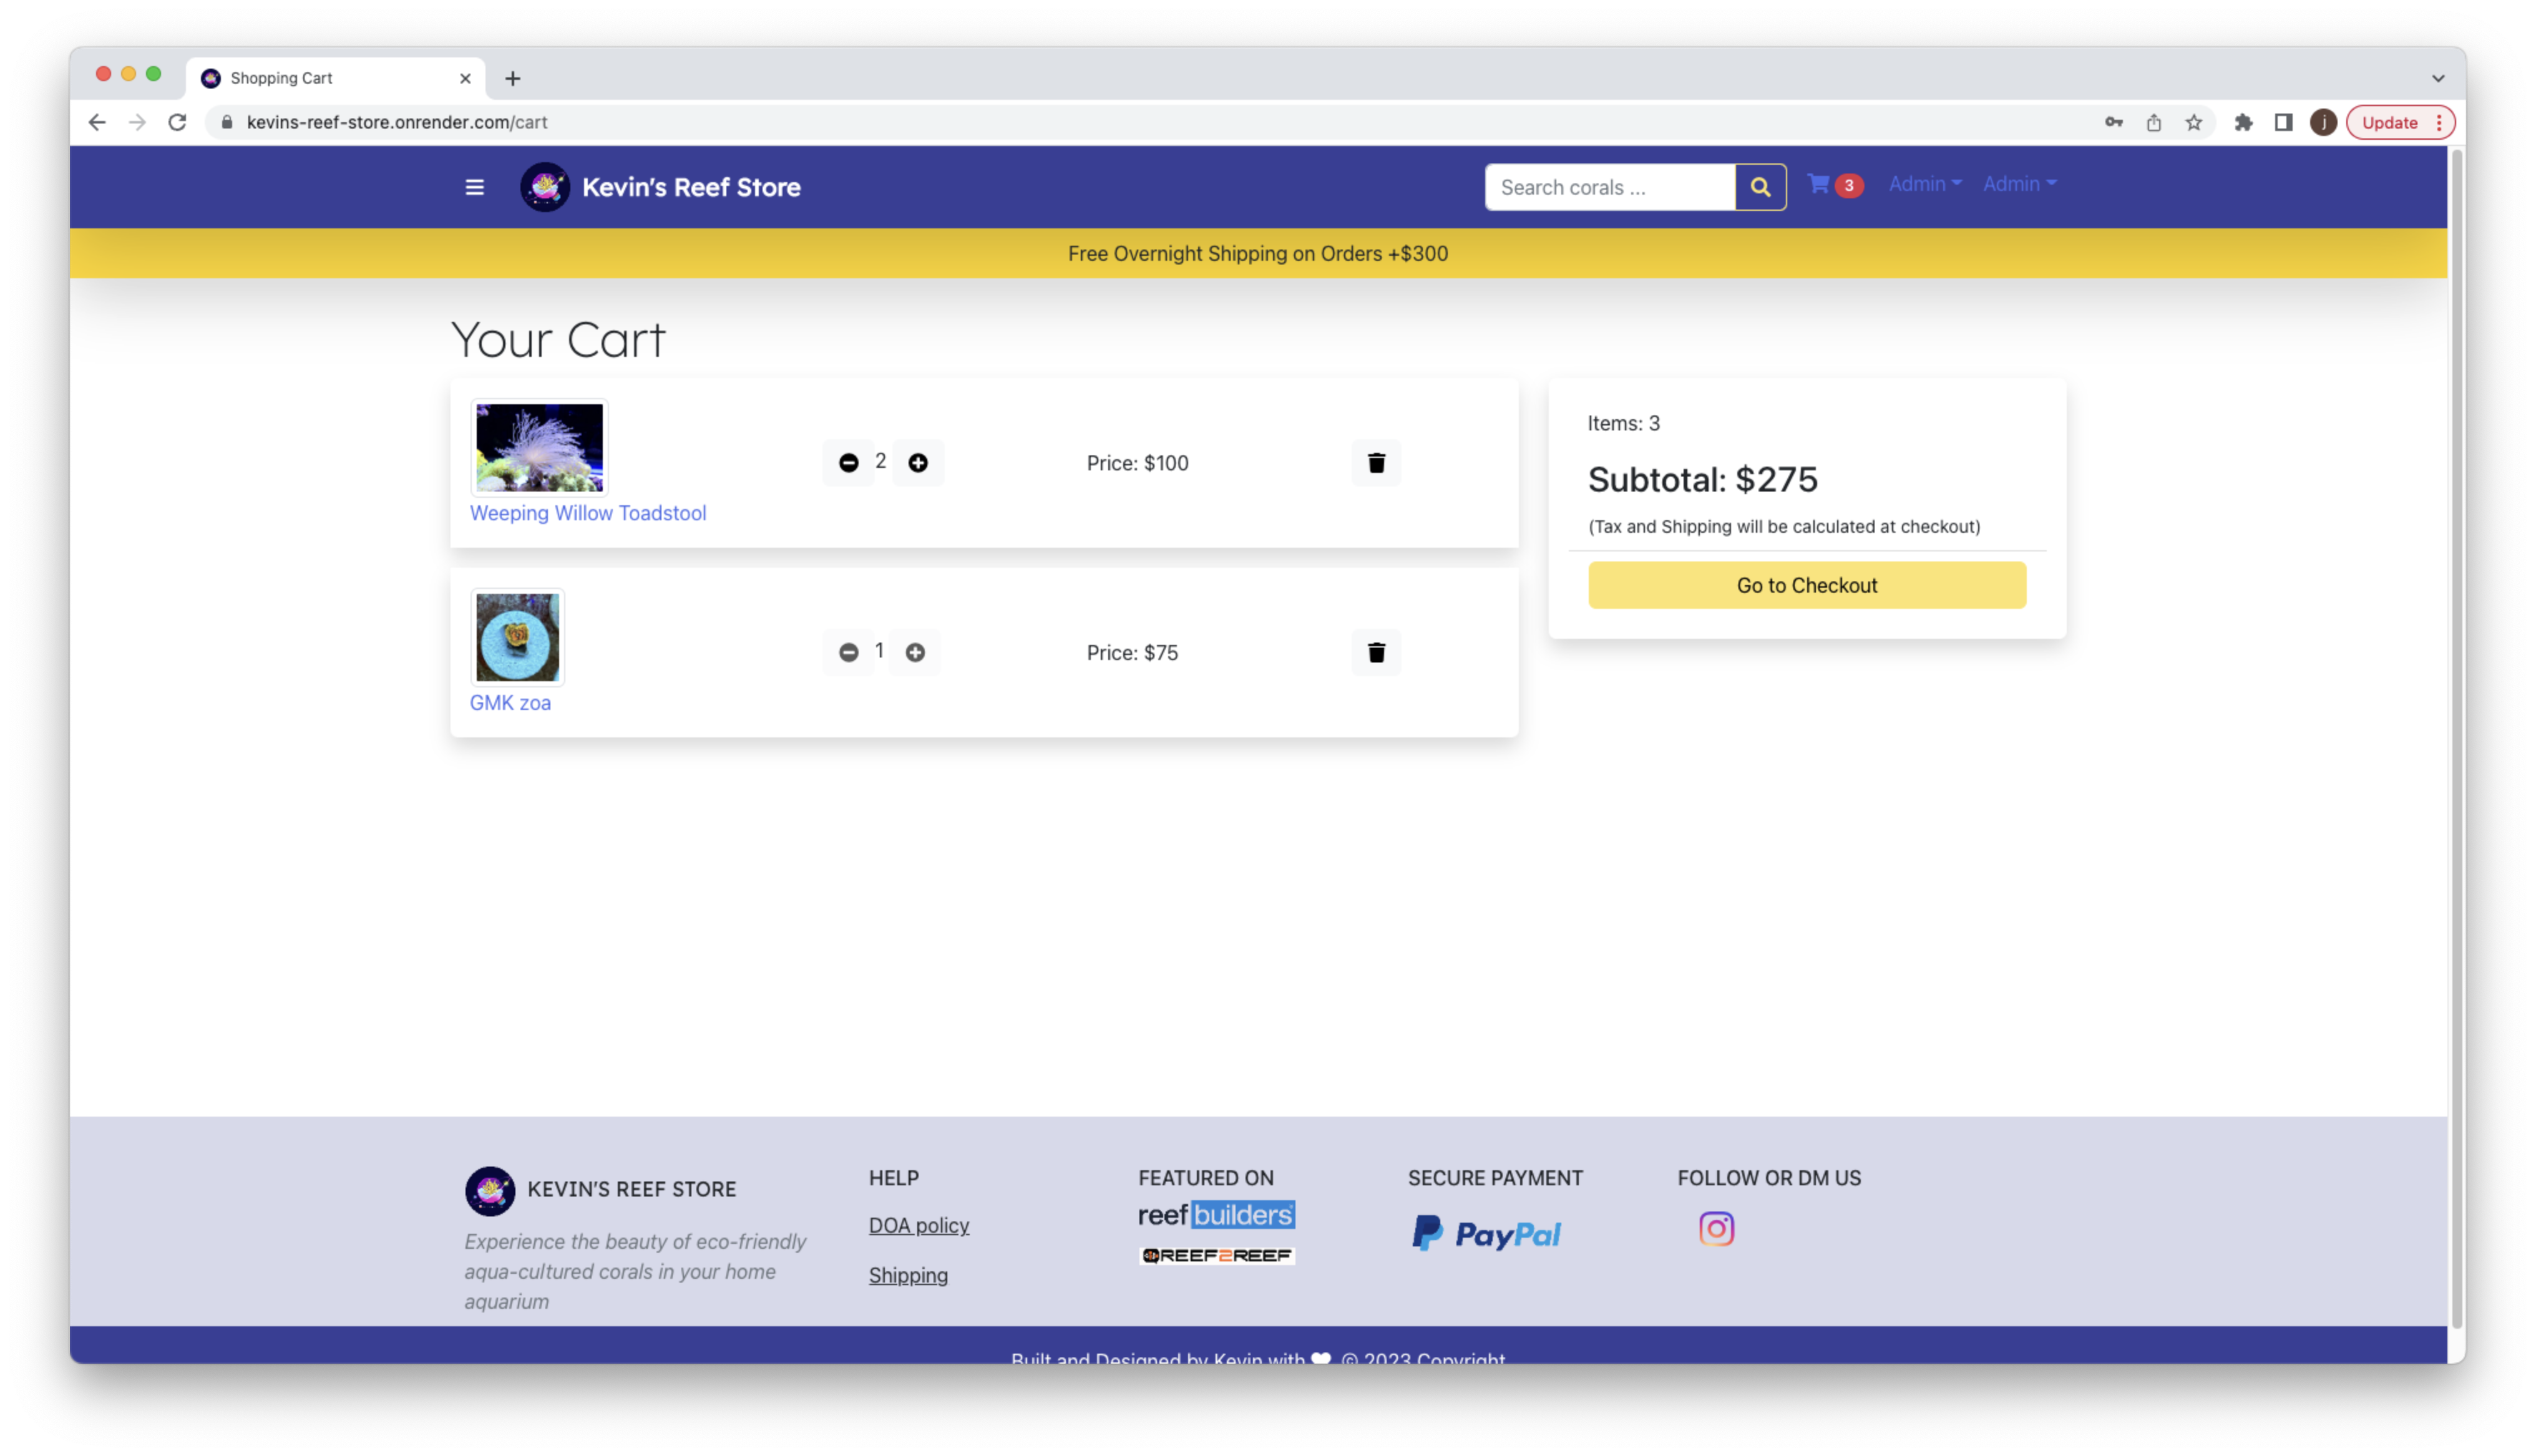2536x1456 pixels.
Task: Click the browser tab list chevron
Action: click(x=2438, y=78)
